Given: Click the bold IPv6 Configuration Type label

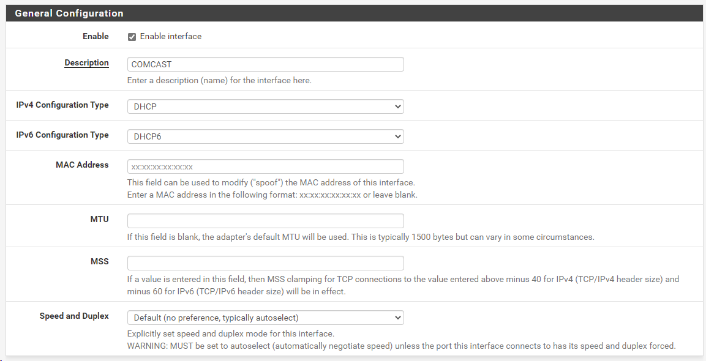Looking at the screenshot, I should (62, 135).
